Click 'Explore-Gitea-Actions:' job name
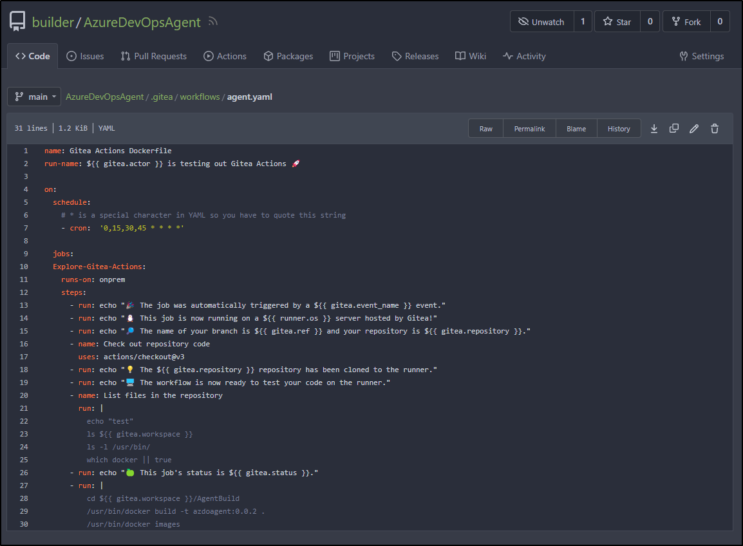 coord(100,267)
